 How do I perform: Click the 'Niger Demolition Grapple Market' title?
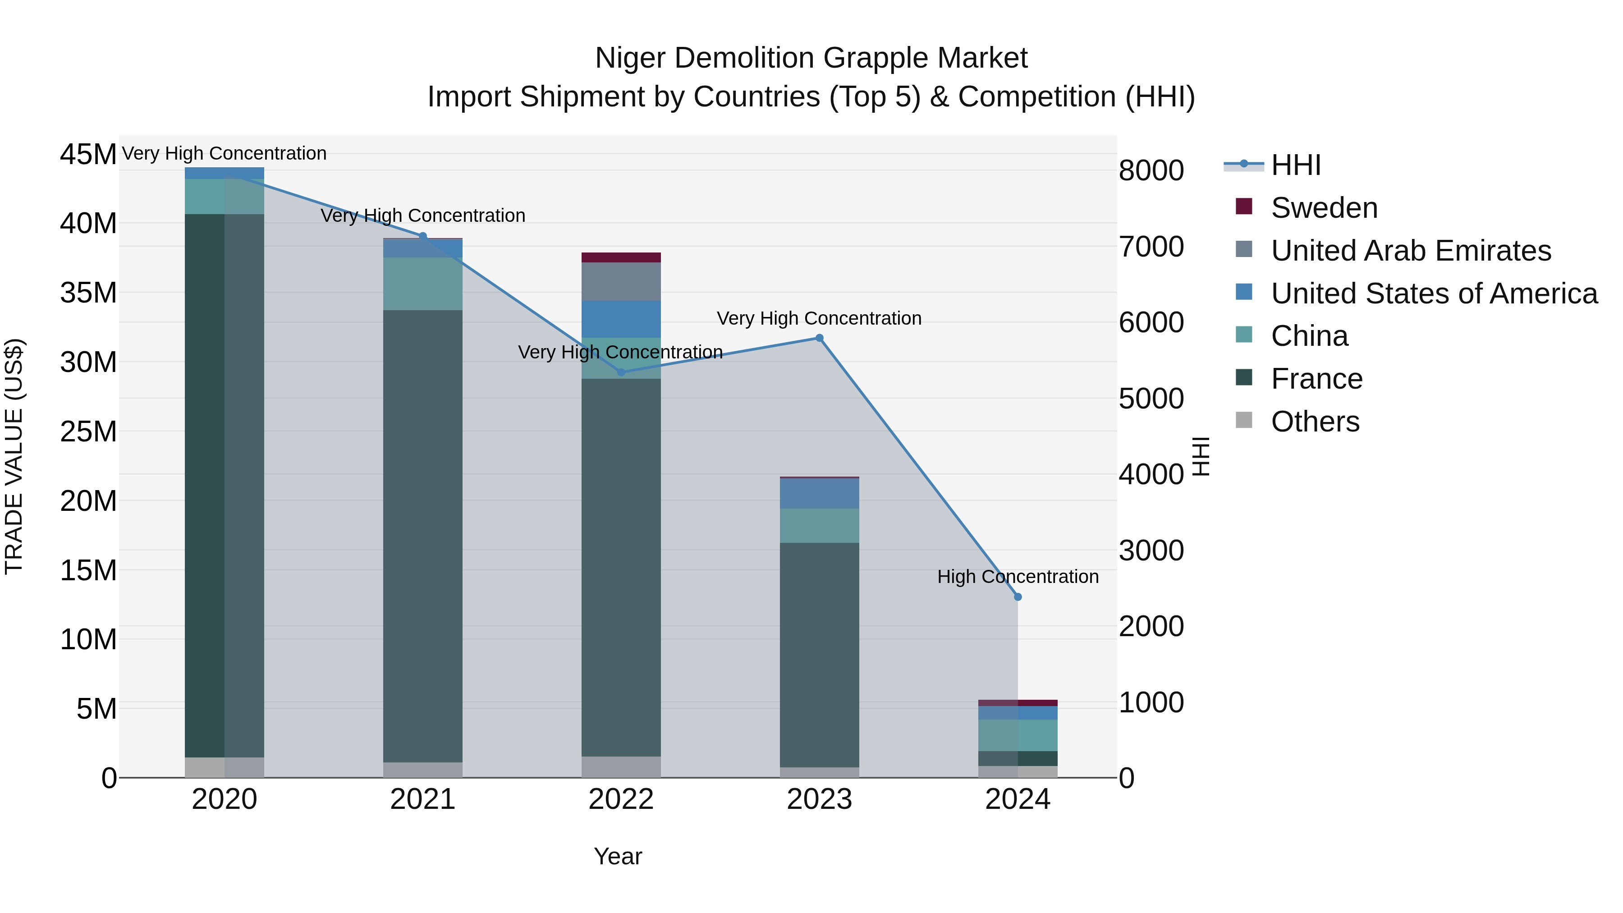pyautogui.click(x=811, y=58)
